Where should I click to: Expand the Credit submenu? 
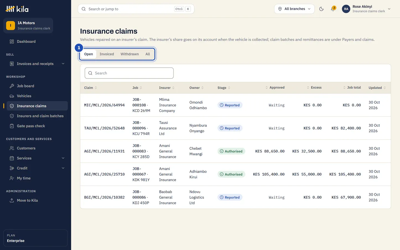[36, 168]
